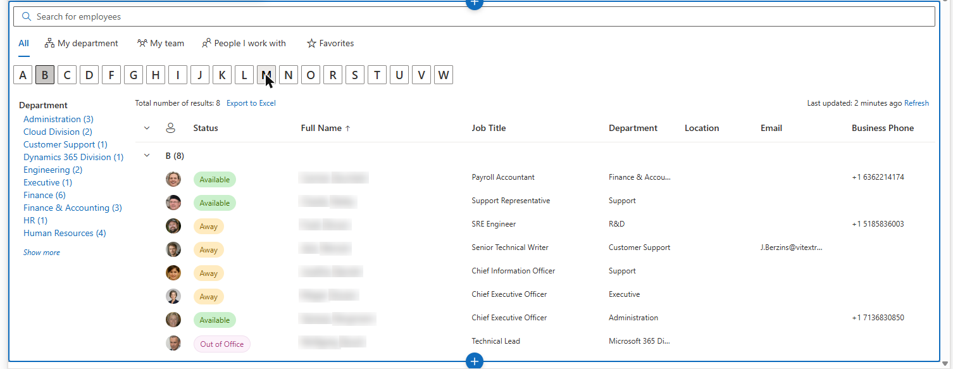This screenshot has height=369, width=953.
Task: Open the Senior Technical Writer's avatar
Action: 173,249
